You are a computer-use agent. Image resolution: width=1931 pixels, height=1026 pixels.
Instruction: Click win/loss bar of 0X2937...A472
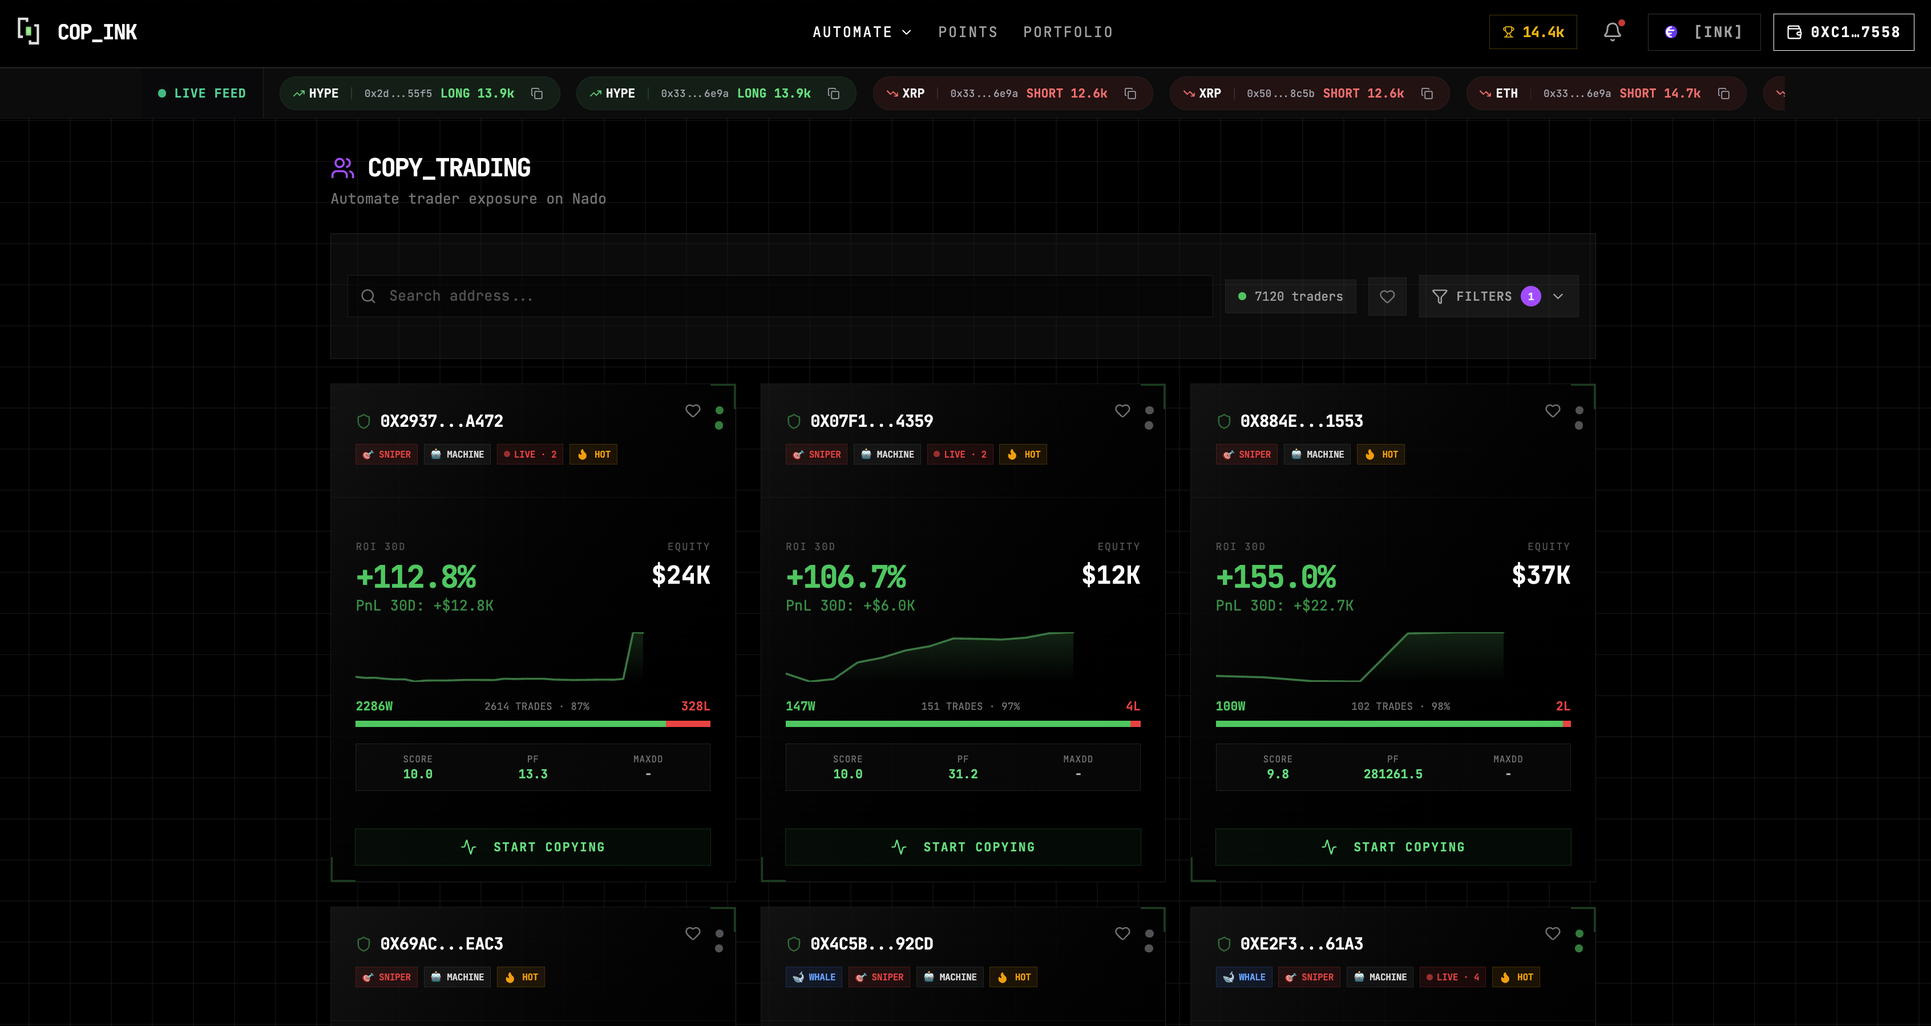click(532, 724)
